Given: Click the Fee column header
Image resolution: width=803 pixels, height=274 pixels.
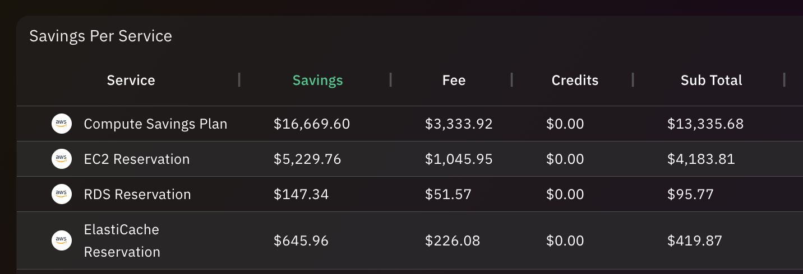Looking at the screenshot, I should pos(454,80).
